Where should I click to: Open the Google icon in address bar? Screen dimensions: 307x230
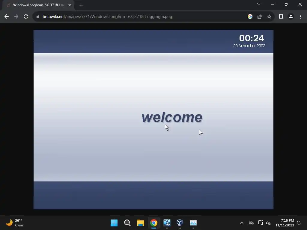coord(250,17)
